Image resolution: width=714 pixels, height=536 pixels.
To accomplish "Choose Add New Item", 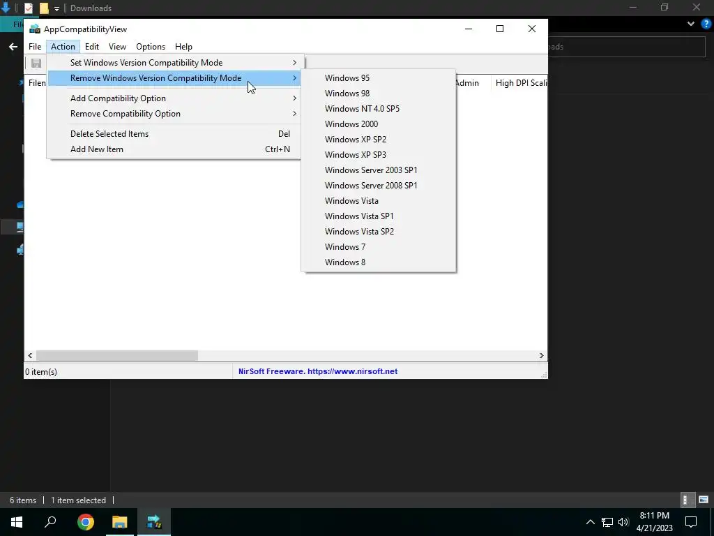I will (x=174, y=149).
